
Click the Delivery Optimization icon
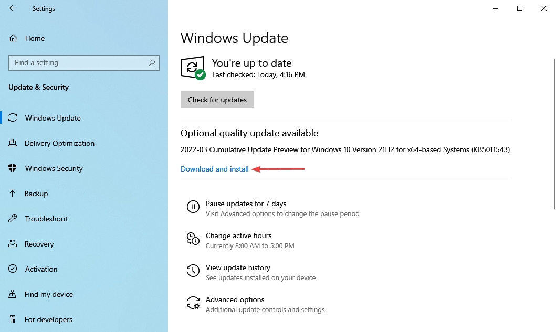(x=13, y=143)
